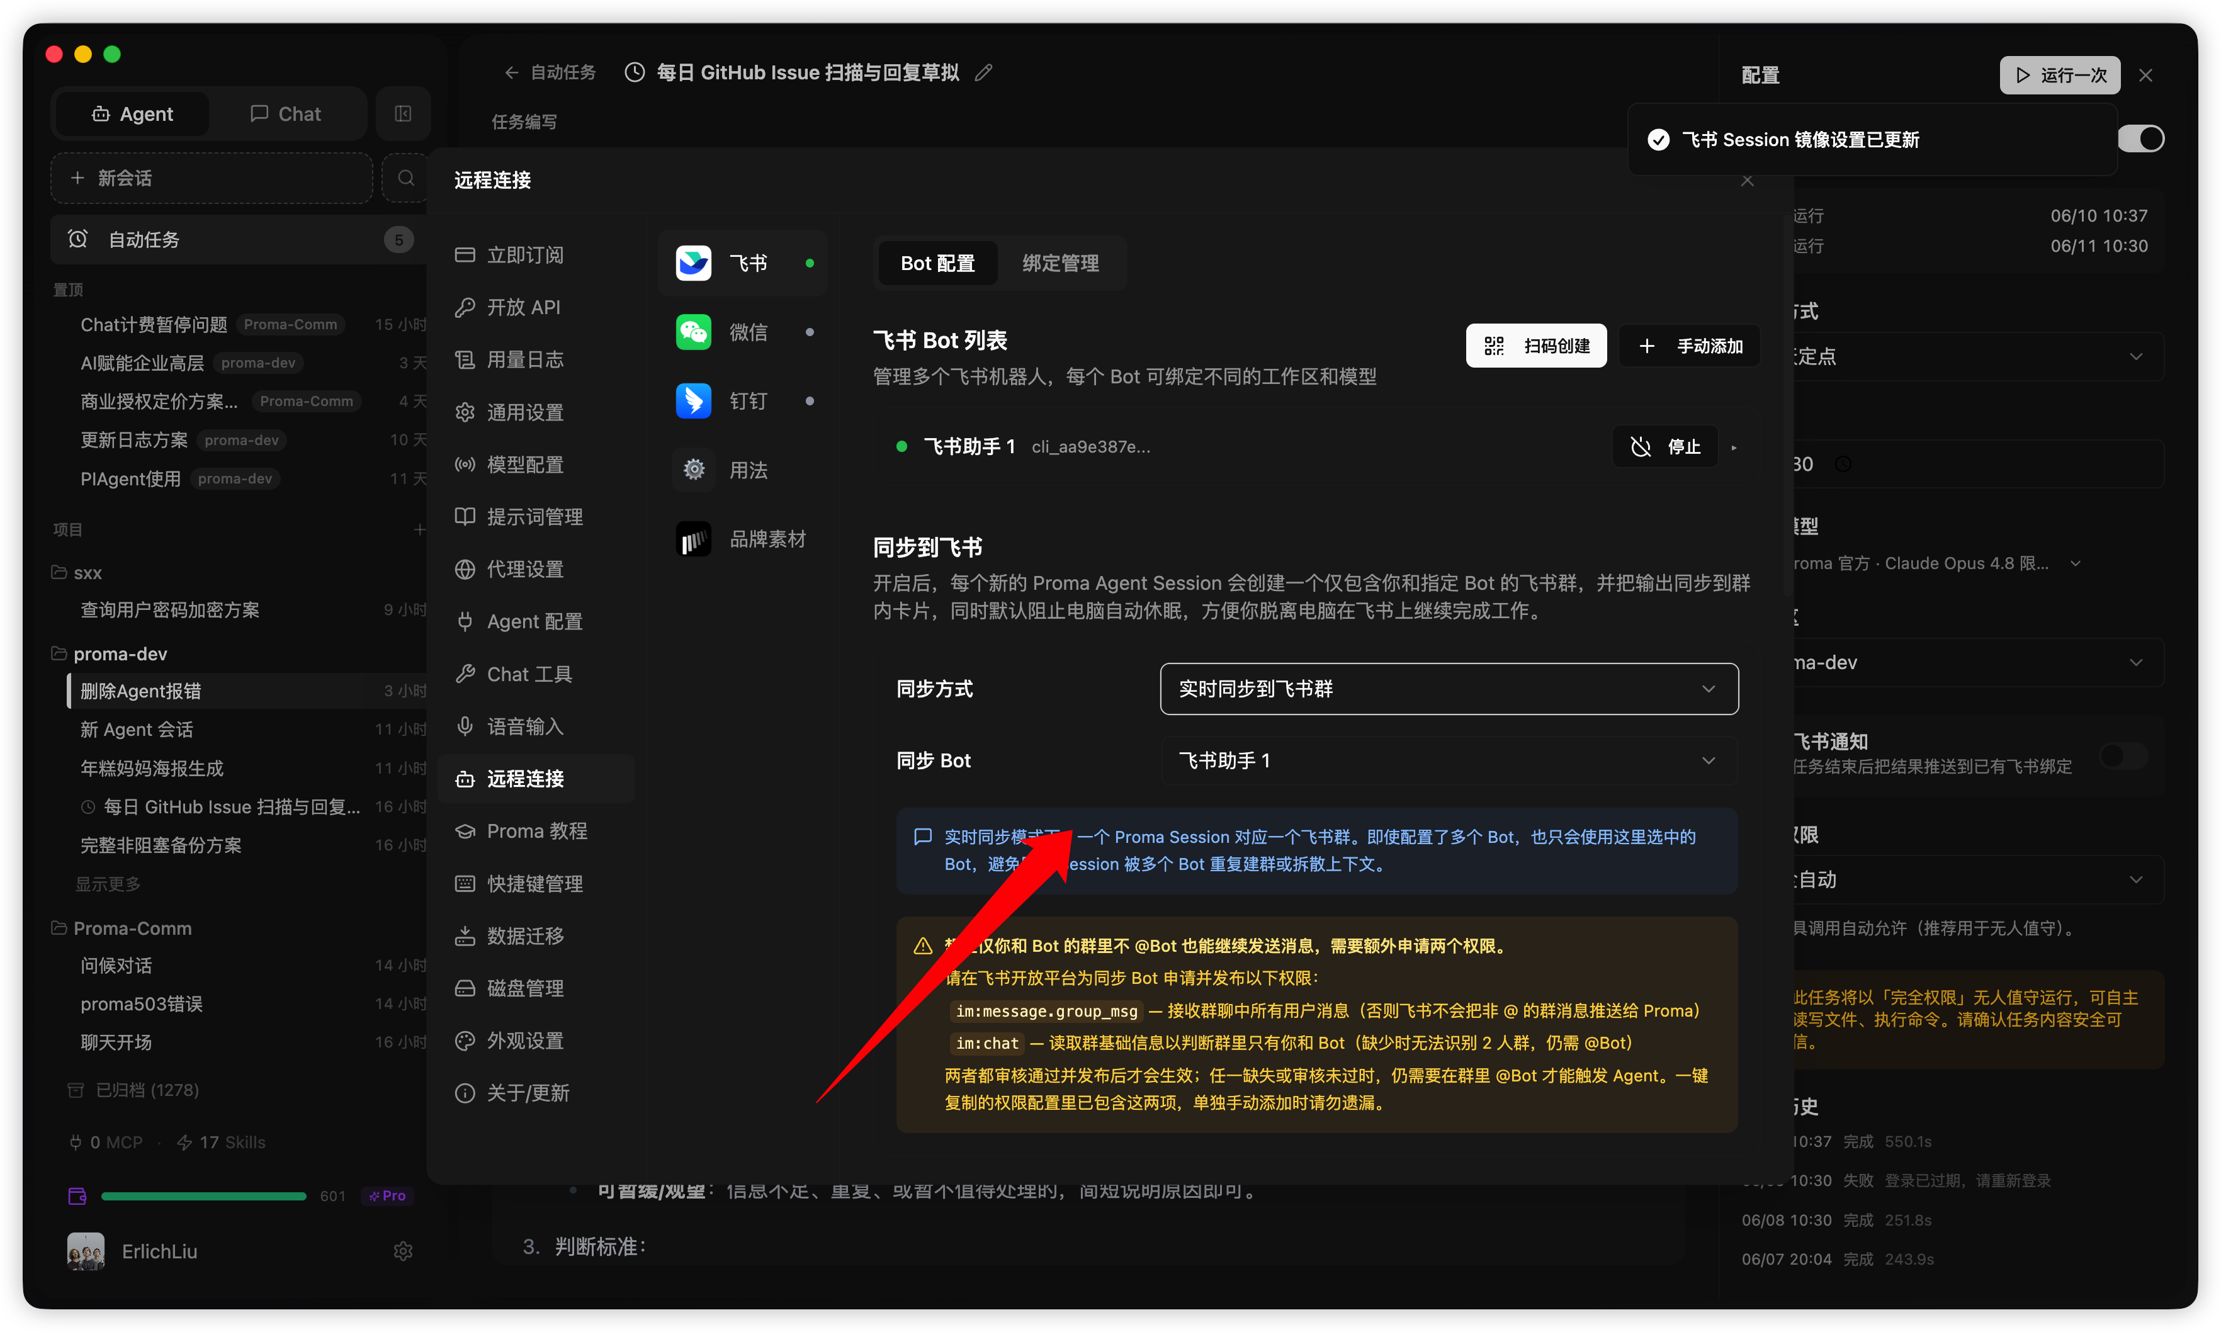Stop 飞书助手 1 with 停止 button
The height and width of the screenshot is (1332, 2221).
(x=1664, y=447)
